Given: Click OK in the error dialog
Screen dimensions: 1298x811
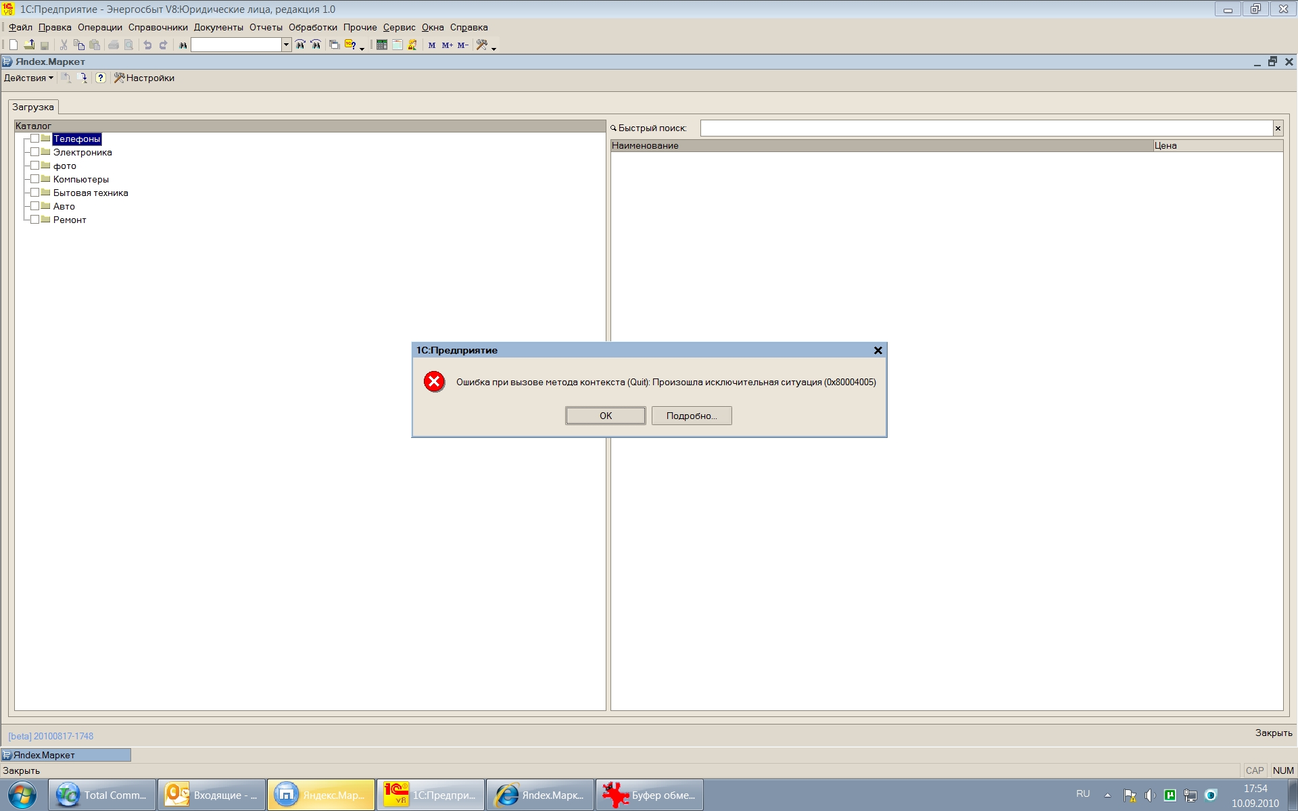Looking at the screenshot, I should point(606,416).
